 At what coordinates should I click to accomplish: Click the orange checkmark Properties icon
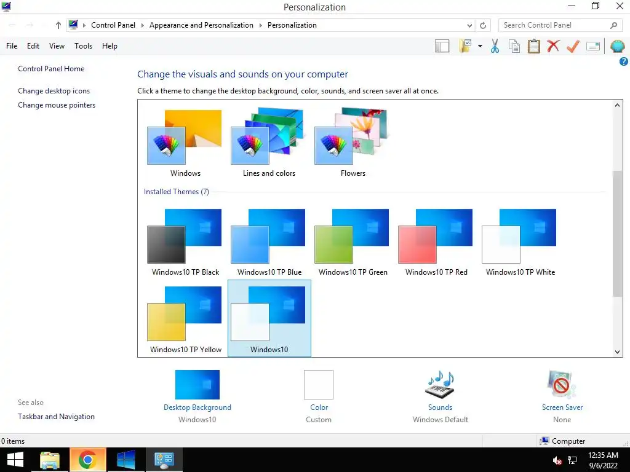(x=573, y=46)
